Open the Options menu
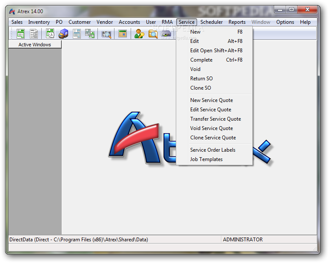 tap(285, 22)
